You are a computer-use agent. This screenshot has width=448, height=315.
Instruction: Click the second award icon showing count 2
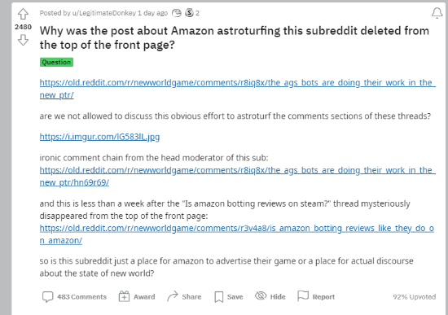coord(189,13)
